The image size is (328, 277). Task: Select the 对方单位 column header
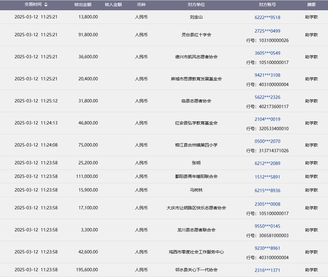196,5
